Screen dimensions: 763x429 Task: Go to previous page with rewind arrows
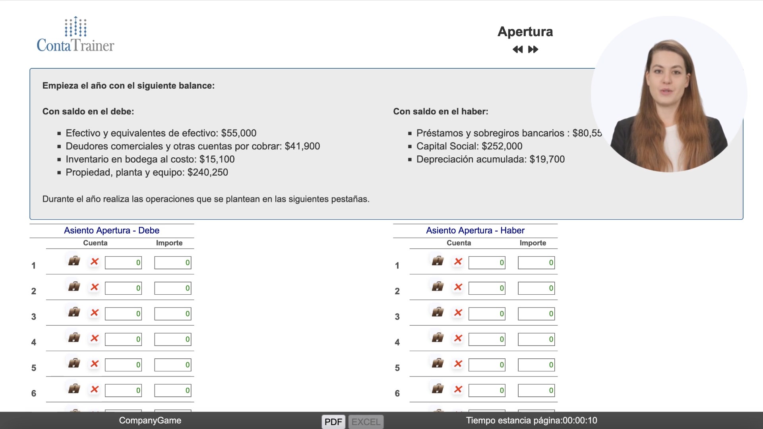[518, 49]
